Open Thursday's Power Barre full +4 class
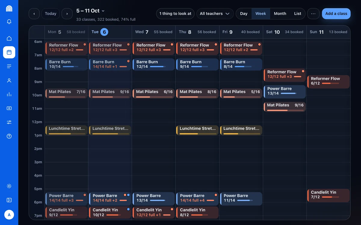Viewport: 361px width, 225px height. click(x=197, y=199)
